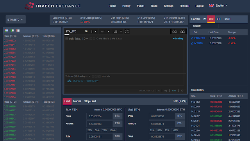Viewport: 250px width, 141px height.
Task: Open the Profile menu
Action: tap(112, 6)
